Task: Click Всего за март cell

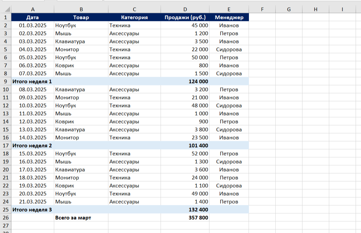Action: [x=81, y=218]
